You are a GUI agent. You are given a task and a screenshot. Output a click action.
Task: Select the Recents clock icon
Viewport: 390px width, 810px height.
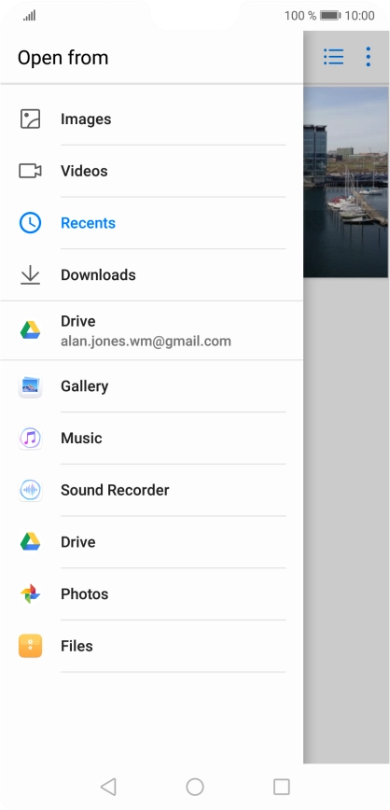coord(30,223)
